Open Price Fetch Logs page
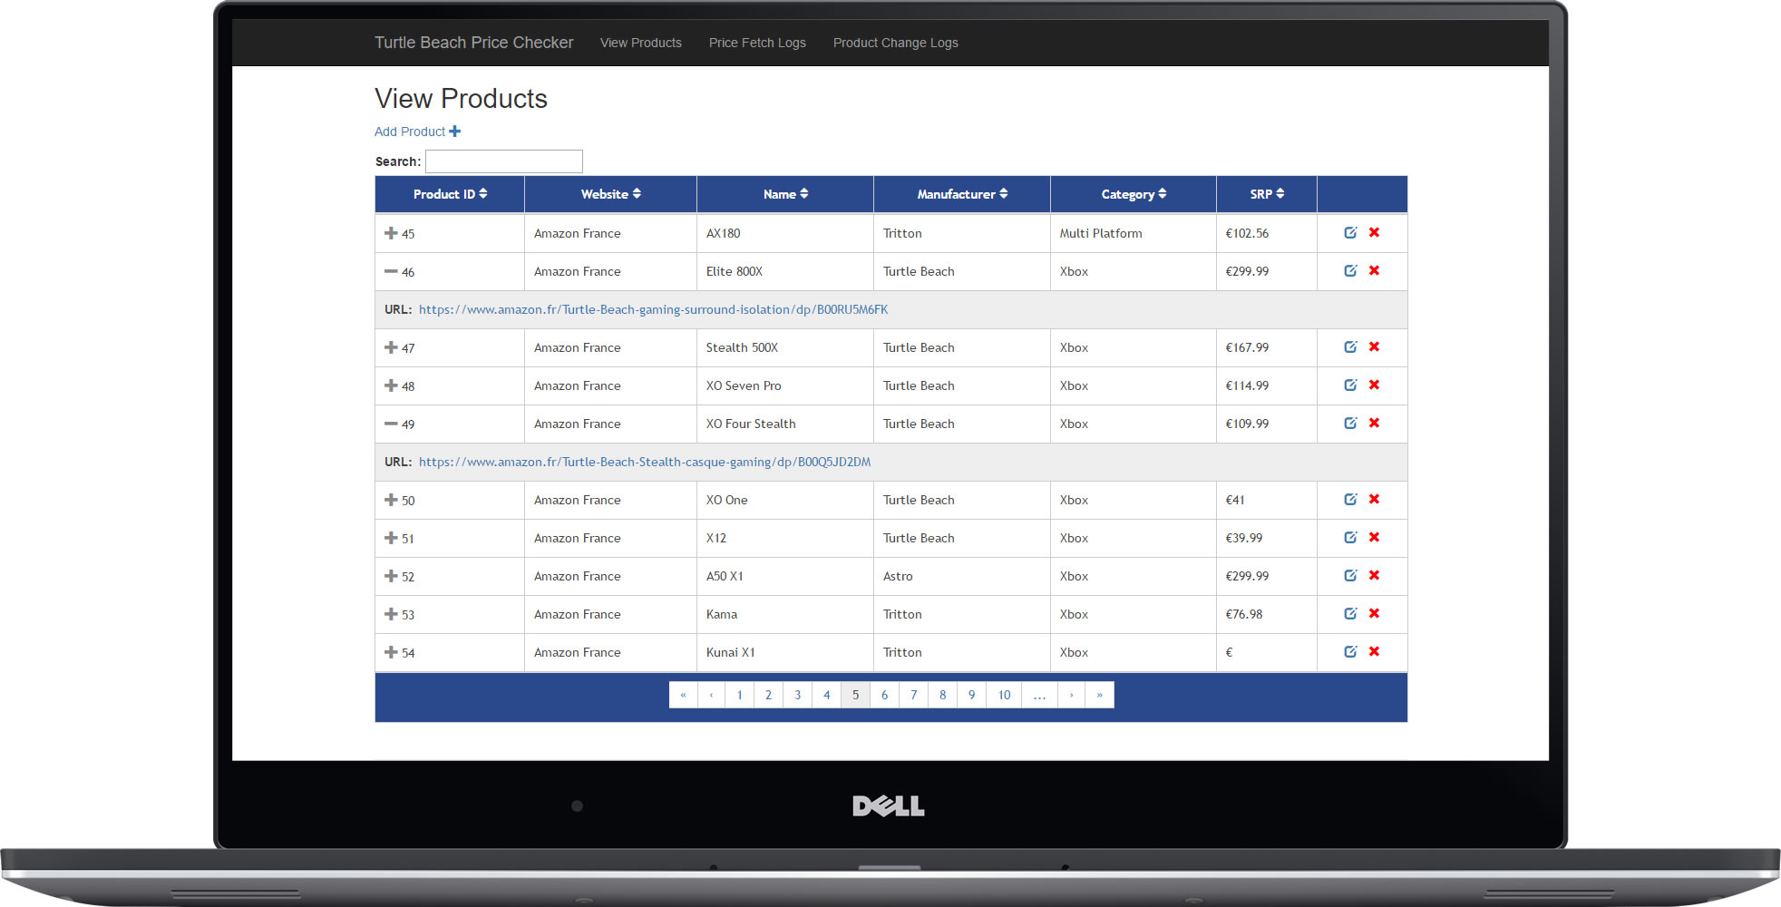Screen dimensions: 1781x907 click(757, 43)
